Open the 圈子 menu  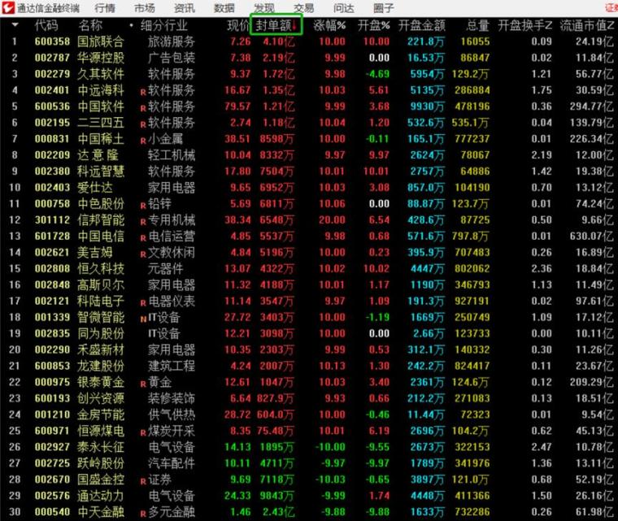point(384,8)
